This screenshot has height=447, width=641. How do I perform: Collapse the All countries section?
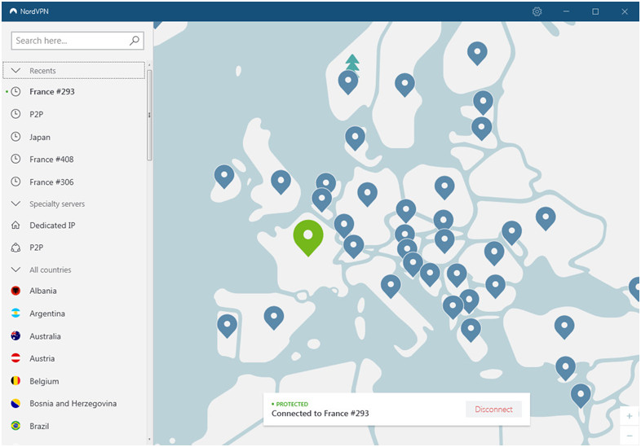tap(15, 270)
